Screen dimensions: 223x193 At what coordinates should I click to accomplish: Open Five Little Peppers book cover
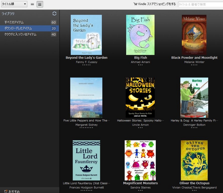[x=86, y=98]
